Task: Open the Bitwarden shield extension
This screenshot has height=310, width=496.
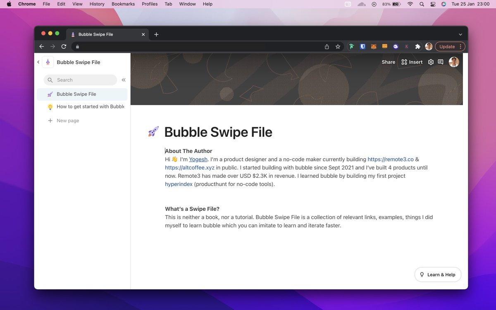Action: (x=362, y=47)
